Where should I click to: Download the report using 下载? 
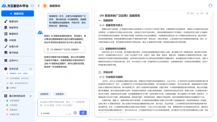pos(200,13)
